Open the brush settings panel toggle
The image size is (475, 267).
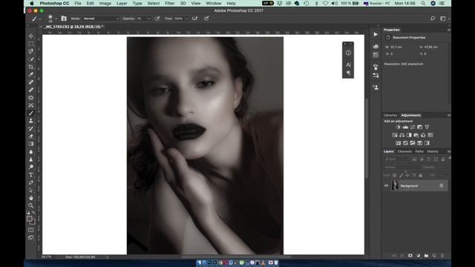coord(64,19)
